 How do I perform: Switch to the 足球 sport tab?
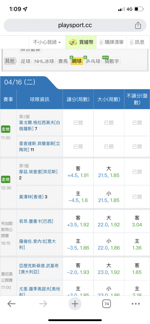click(x=26, y=61)
